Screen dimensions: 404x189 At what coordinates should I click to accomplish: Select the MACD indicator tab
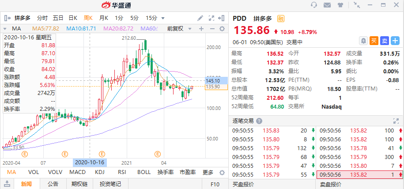[78, 173]
